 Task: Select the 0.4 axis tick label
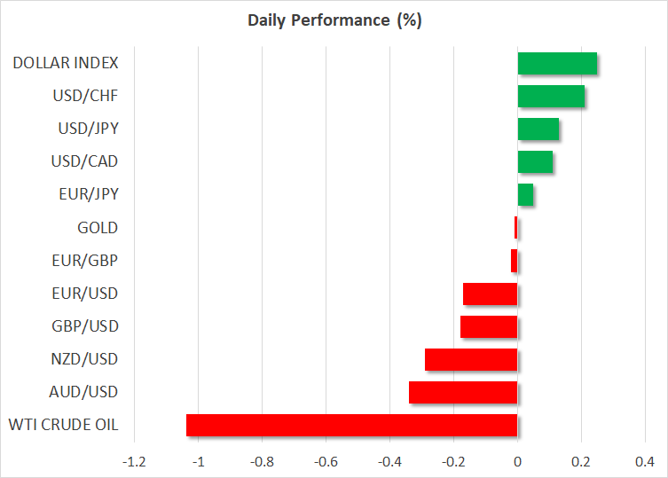[645, 462]
